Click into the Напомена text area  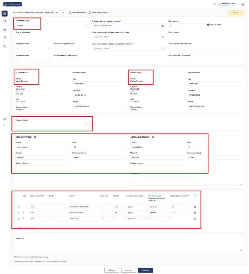click(129, 245)
